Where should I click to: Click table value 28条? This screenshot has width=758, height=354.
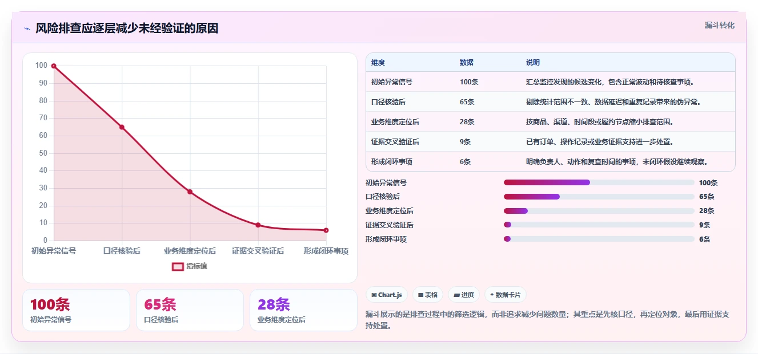coord(467,122)
